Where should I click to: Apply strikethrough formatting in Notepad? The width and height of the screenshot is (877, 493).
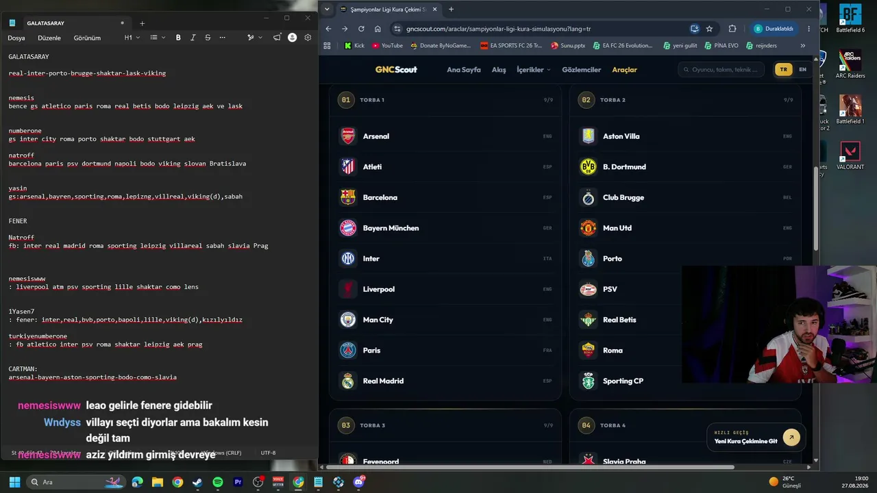208,38
